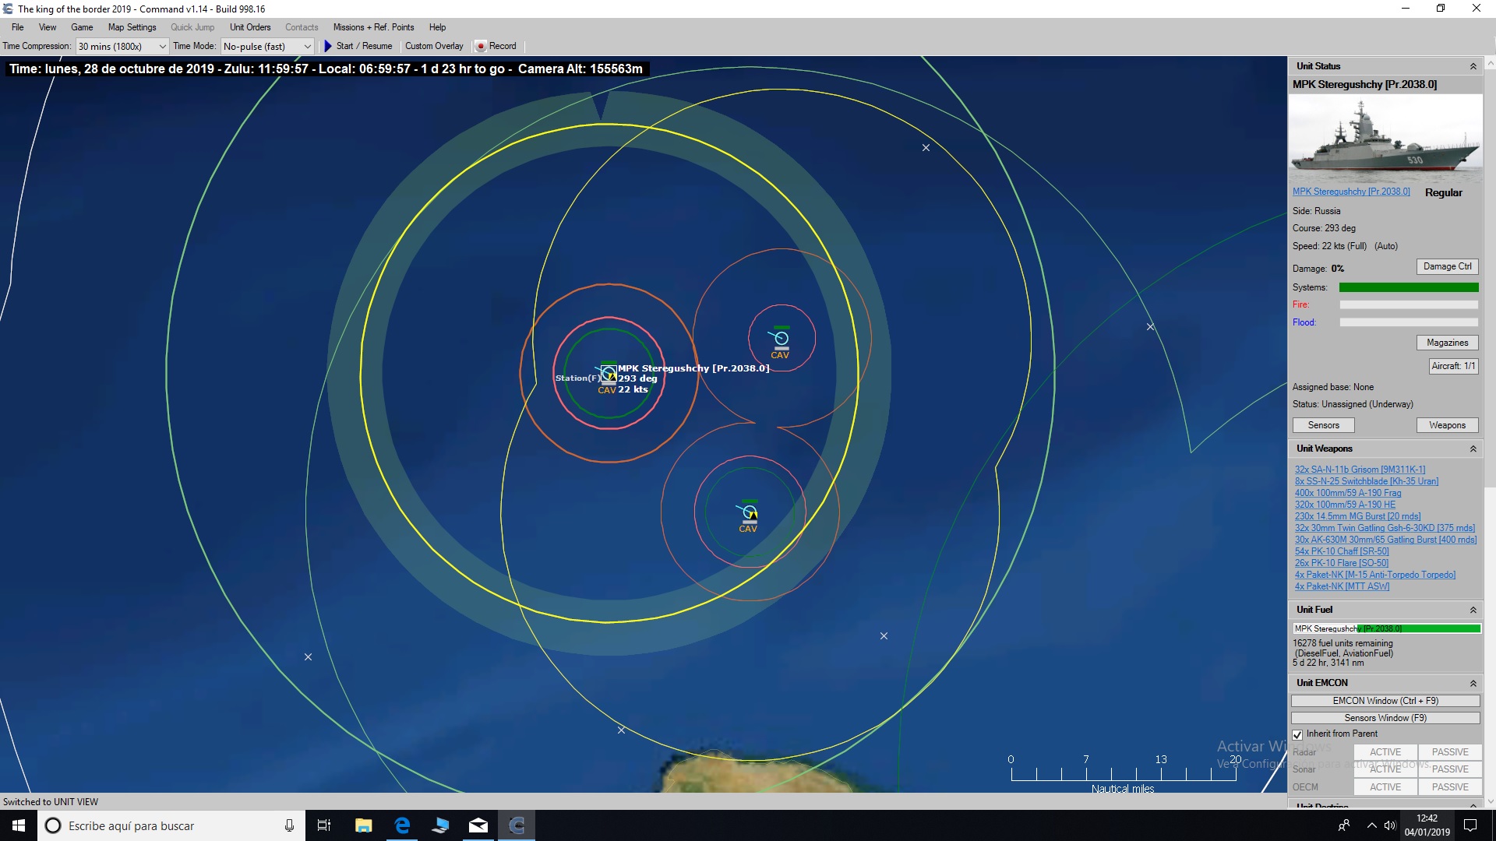This screenshot has height=841, width=1496.
Task: Collapse the Unit Weapons panel
Action: pos(1473,449)
